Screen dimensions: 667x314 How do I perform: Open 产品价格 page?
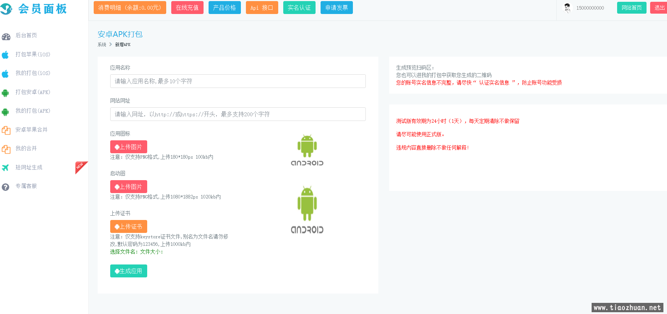click(225, 8)
